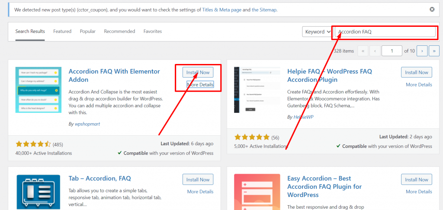Open Helpie FAQ plugin thumbnail
This screenshot has height=210, width=443.
point(257,90)
